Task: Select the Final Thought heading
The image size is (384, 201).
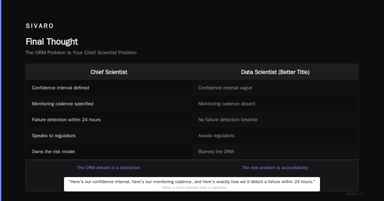Action: coord(52,42)
